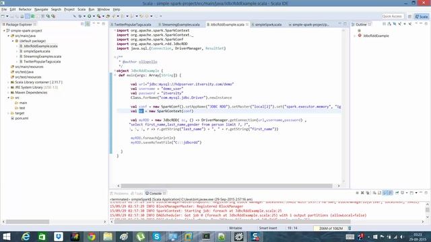Click the Scala perspective button
Screen dimensions: 431x242
(422, 16)
